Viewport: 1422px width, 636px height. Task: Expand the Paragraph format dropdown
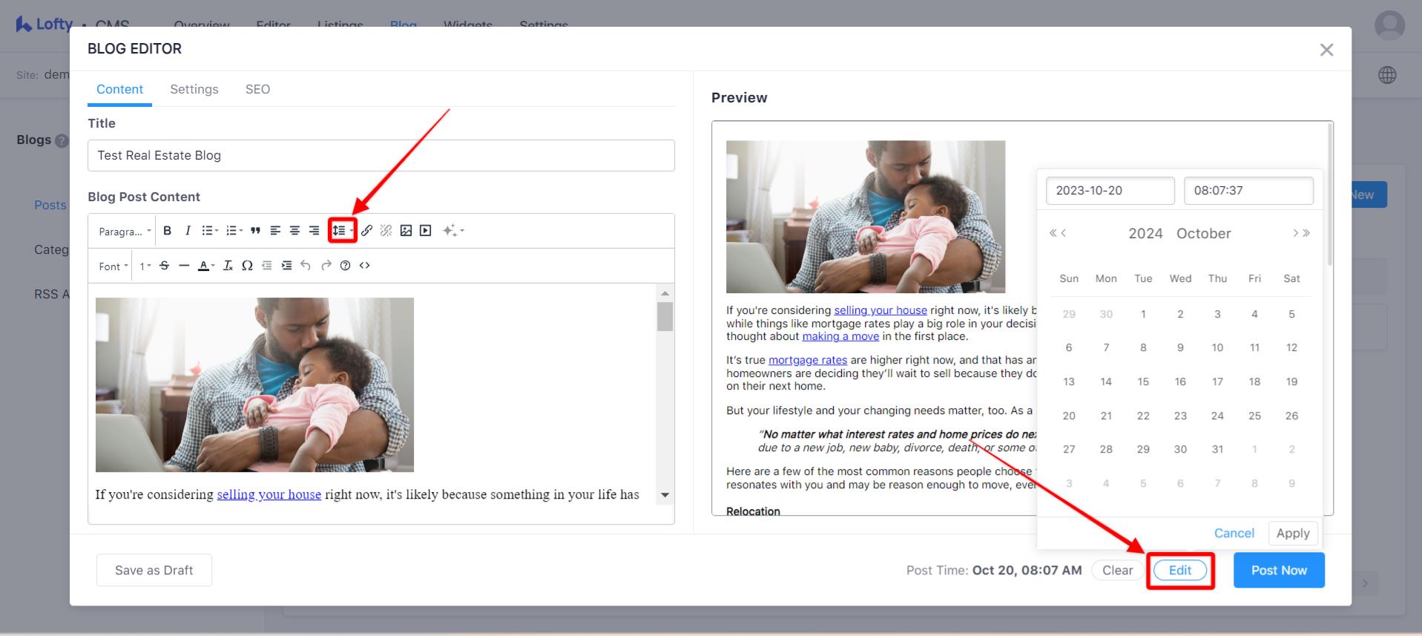[125, 232]
